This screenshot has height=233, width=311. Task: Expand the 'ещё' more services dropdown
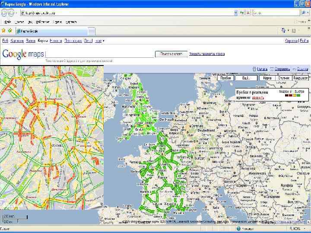click(x=99, y=41)
